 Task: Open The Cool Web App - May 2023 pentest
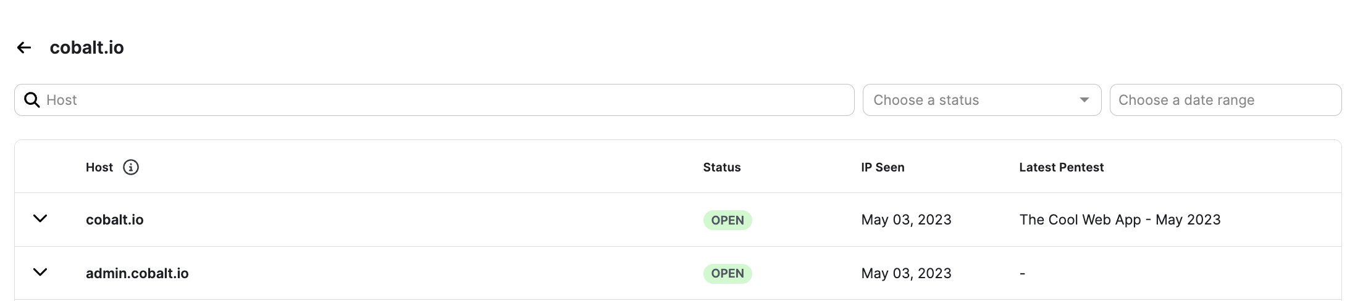click(1120, 220)
